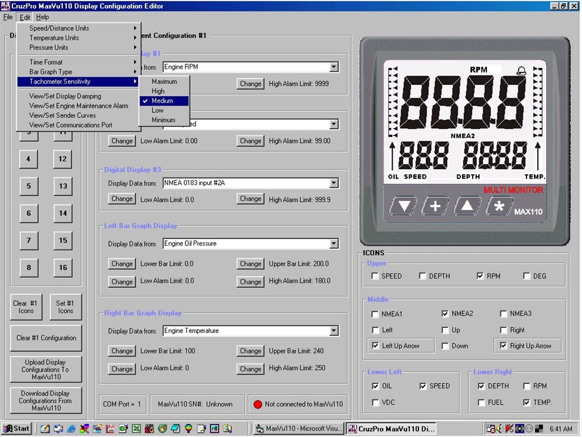
Task: Click the up-arrow key on the MAX110 gauge
Action: pyautogui.click(x=467, y=205)
